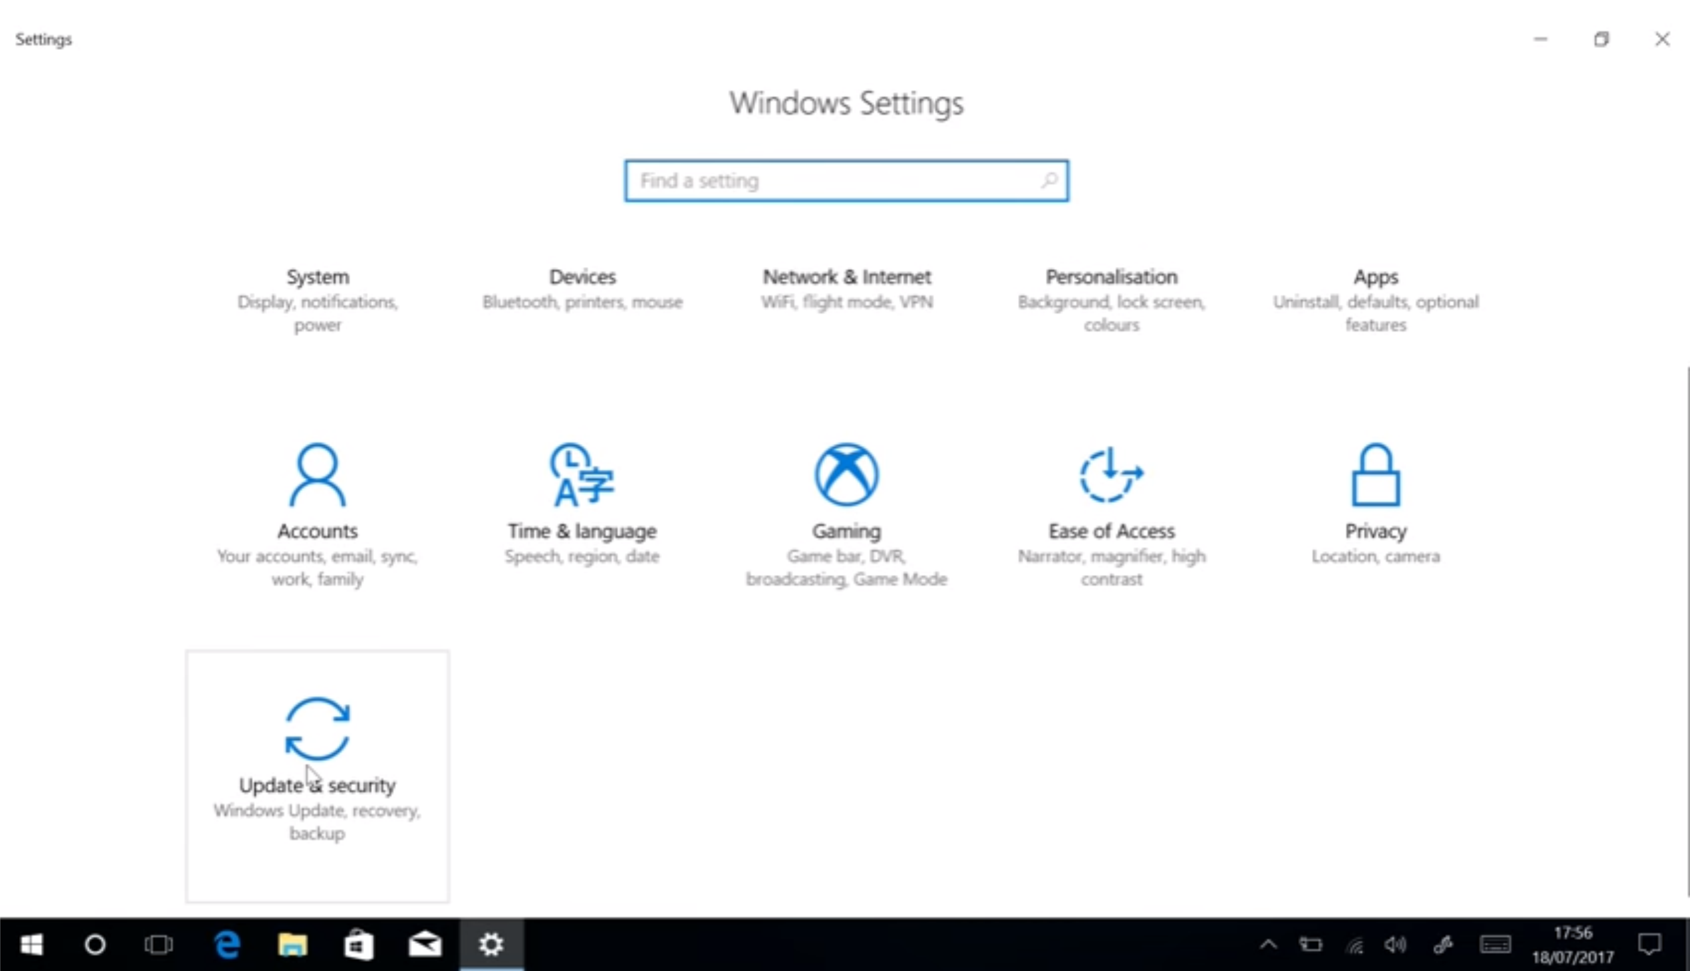The width and height of the screenshot is (1690, 971).
Task: Click 'Bluetooth, printers, mouse' description
Action: 582,302
